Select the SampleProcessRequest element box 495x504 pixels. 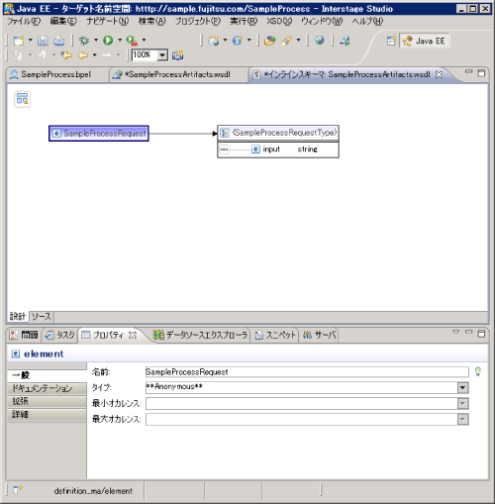(x=99, y=134)
